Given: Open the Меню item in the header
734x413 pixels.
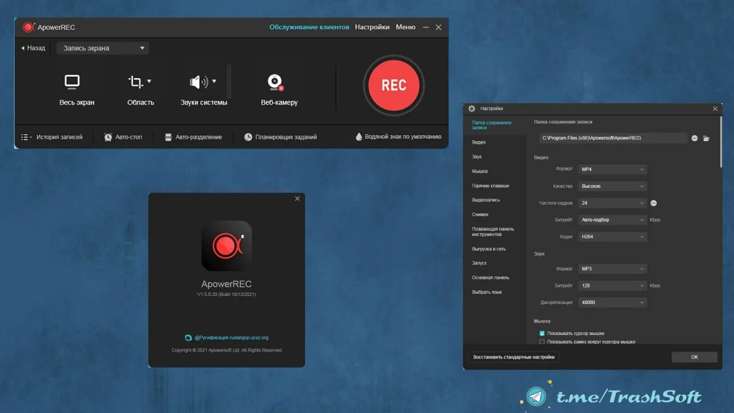Looking at the screenshot, I should click(405, 27).
